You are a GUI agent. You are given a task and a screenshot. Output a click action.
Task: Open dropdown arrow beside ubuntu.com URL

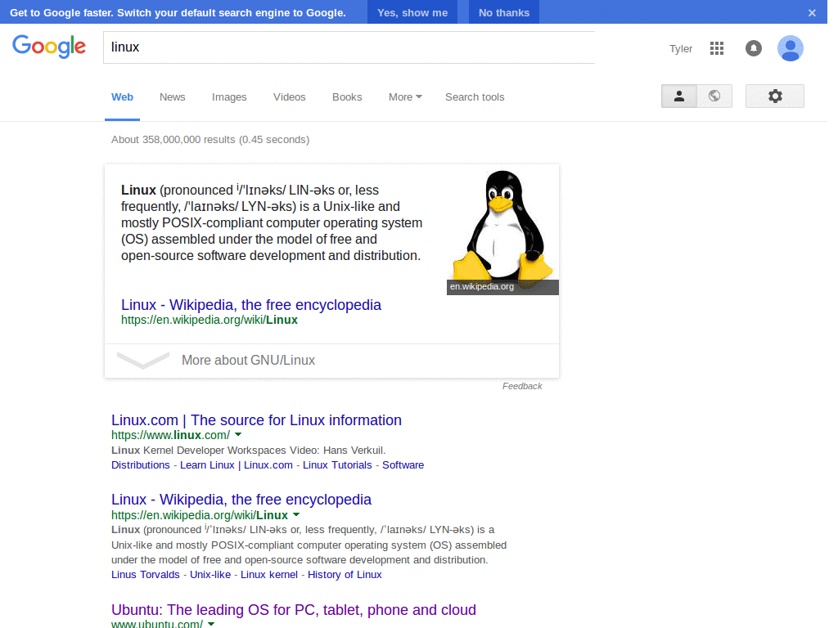(211, 624)
